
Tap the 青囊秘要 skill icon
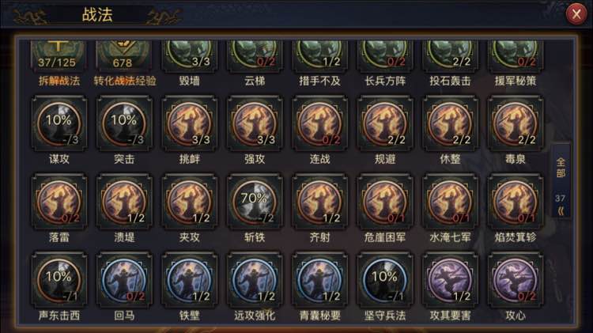pyautogui.click(x=320, y=281)
